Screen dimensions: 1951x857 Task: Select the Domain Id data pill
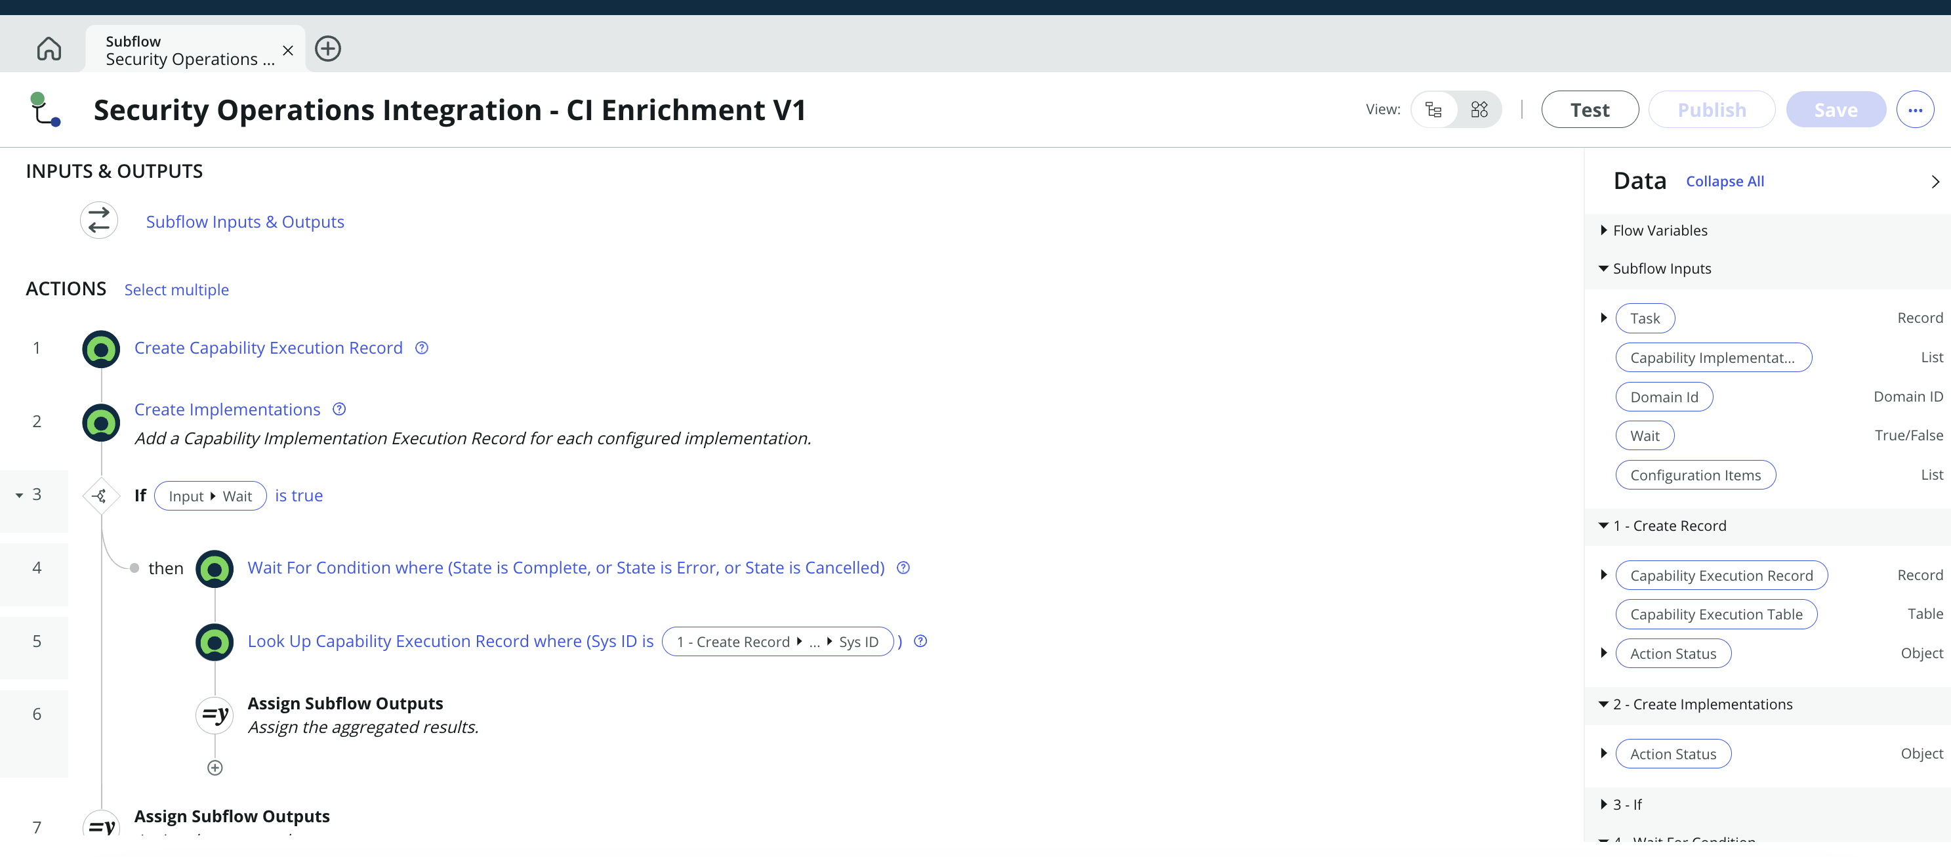[1664, 397]
